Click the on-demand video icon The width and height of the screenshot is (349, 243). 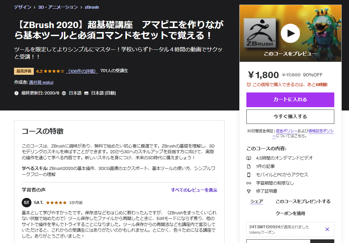[x=249, y=158]
